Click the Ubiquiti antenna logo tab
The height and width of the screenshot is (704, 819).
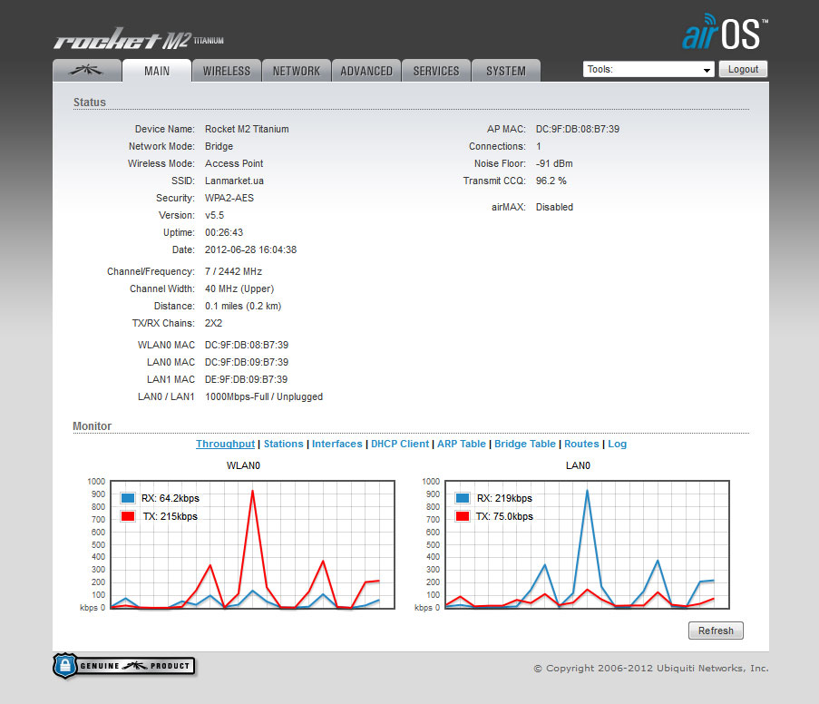pos(86,69)
